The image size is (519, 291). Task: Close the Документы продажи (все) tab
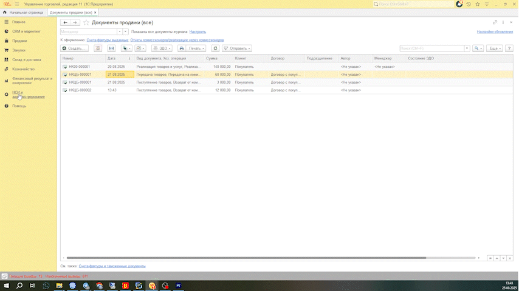pos(95,13)
